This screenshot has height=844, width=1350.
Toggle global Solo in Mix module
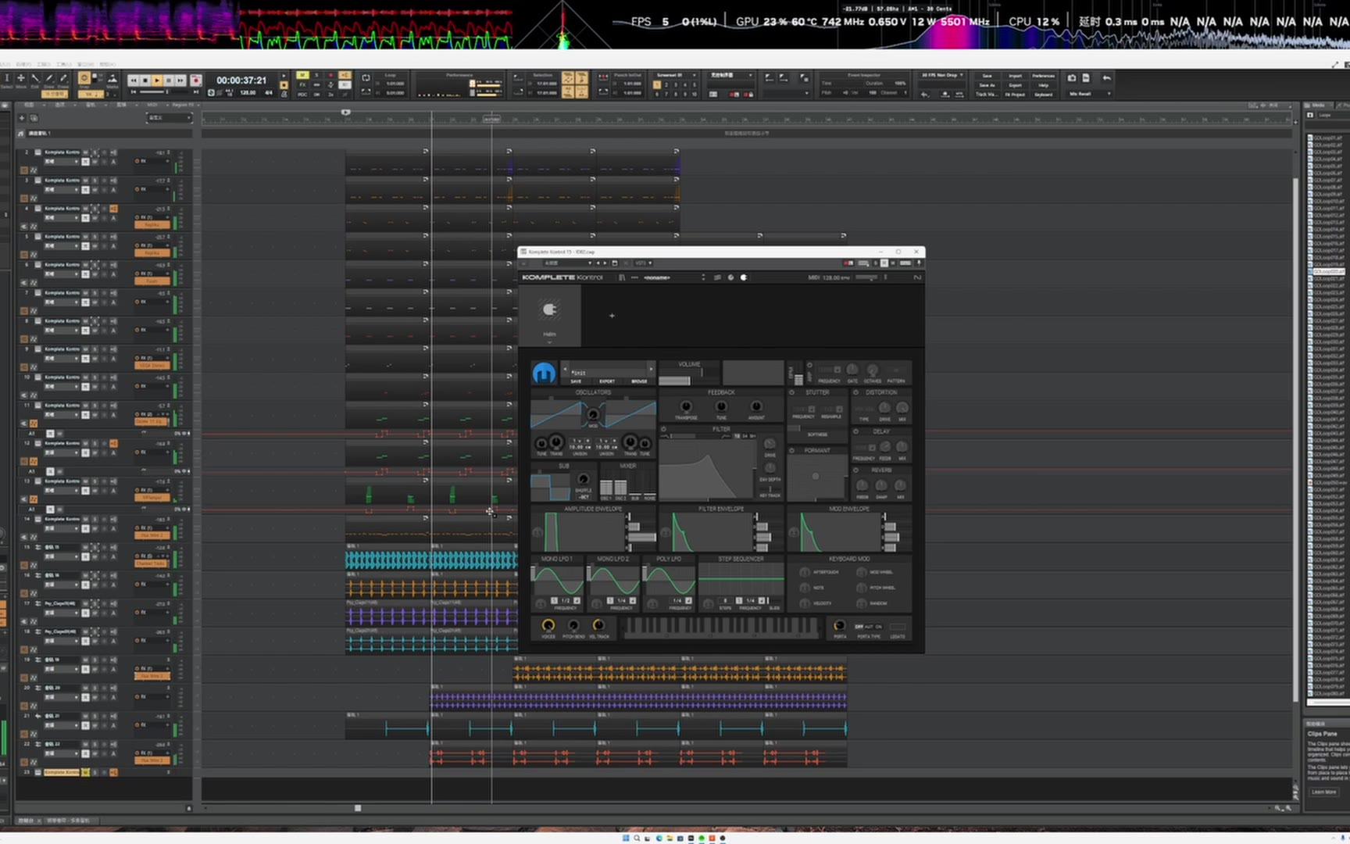(316, 75)
